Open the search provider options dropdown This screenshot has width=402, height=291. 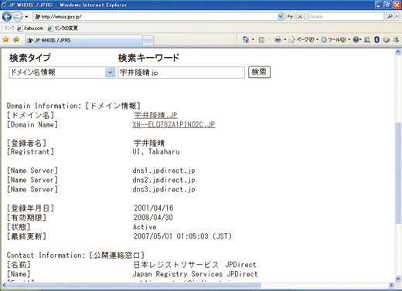(397, 17)
